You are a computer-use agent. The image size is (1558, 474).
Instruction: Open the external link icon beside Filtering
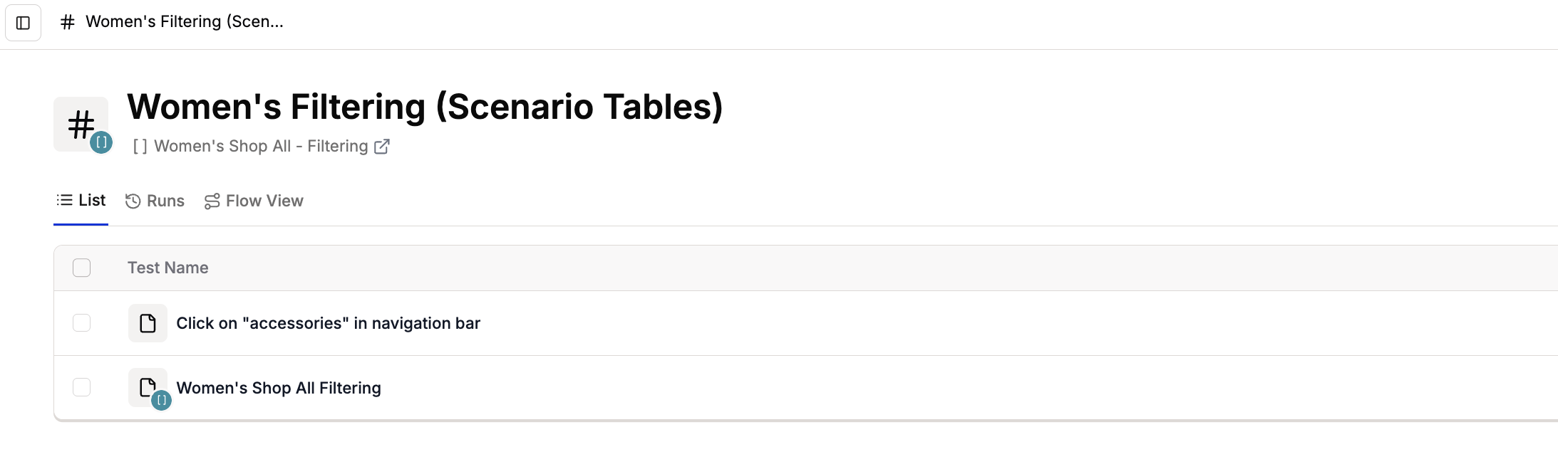pyautogui.click(x=382, y=146)
